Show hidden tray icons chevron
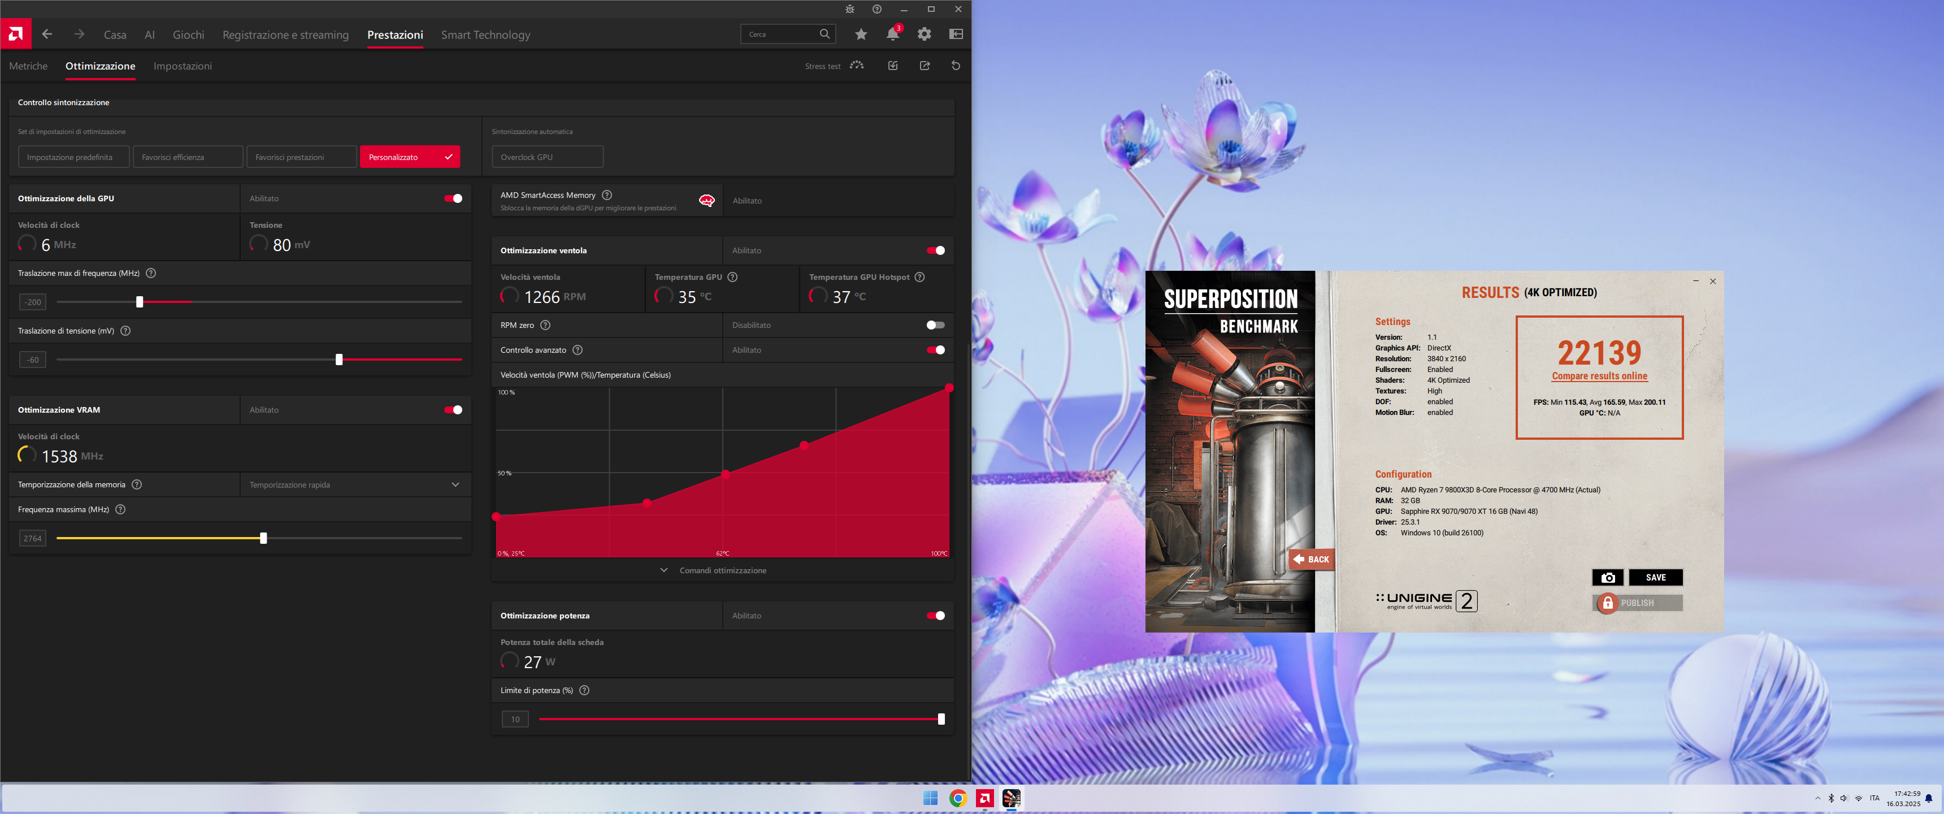 tap(1817, 798)
